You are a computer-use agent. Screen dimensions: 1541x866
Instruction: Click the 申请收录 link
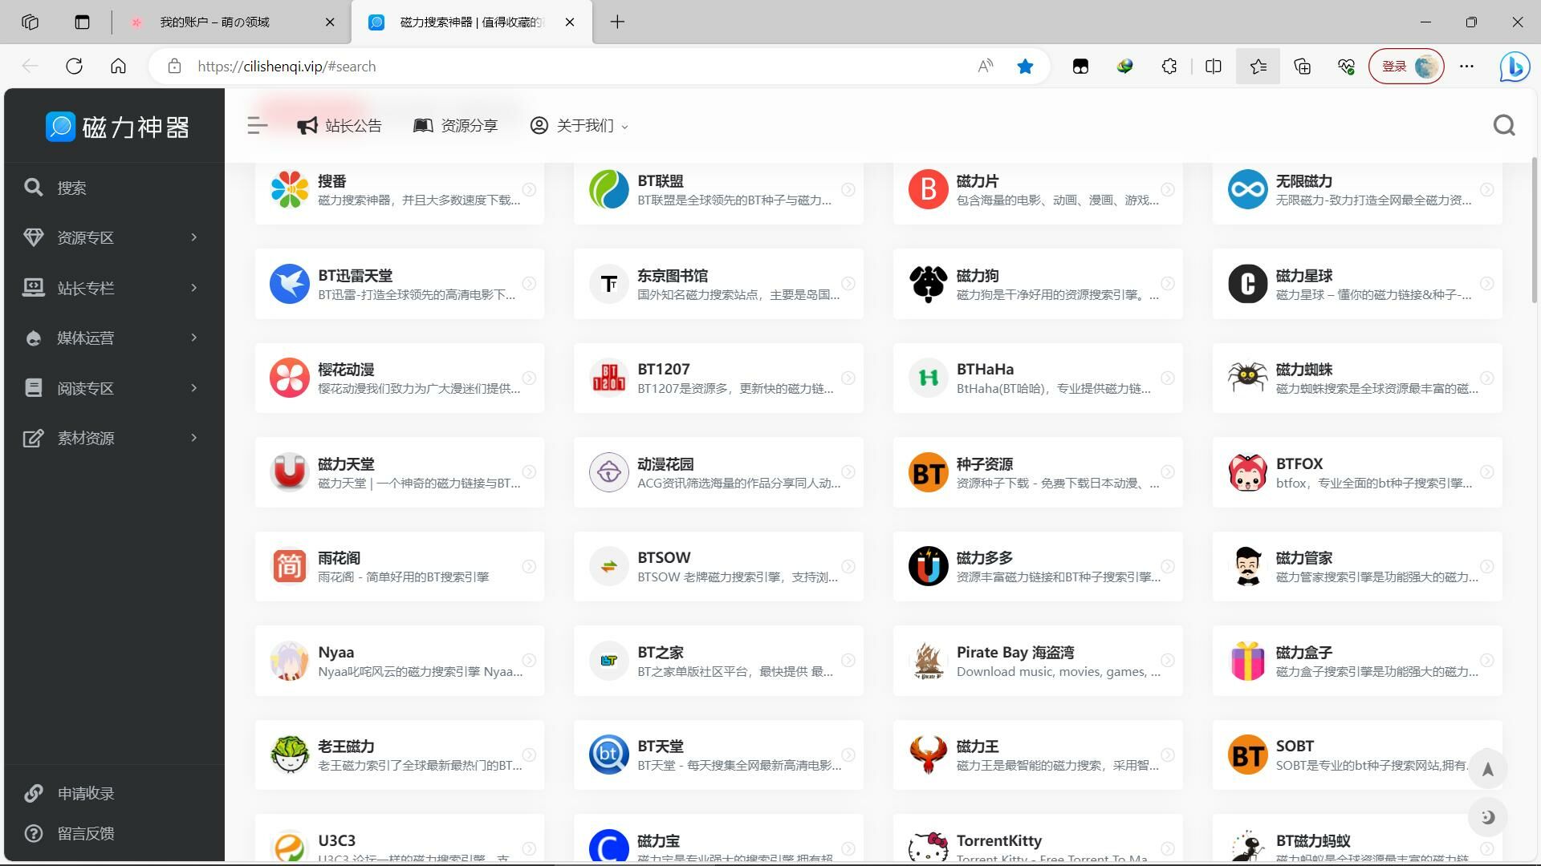tap(86, 793)
